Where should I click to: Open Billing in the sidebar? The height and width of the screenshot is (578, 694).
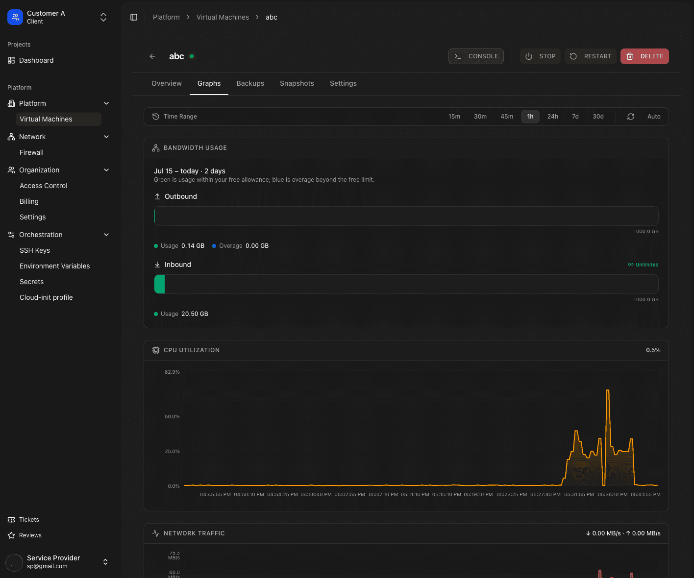(x=58, y=201)
